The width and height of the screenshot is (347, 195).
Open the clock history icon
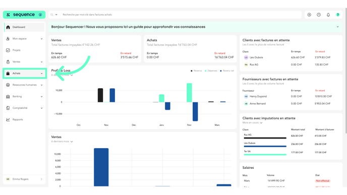click(319, 15)
